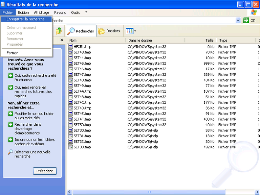Screen dimensions: 260x195
Task: Click the HFX51.tmp file icon
Action: pyautogui.click(x=71, y=47)
